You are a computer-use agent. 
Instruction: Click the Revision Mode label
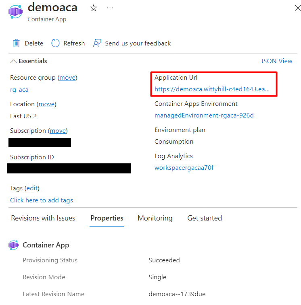point(44,277)
